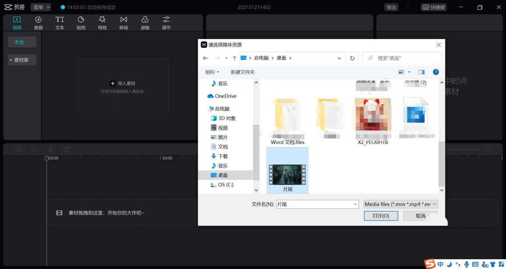
Task: Open the view options dropdown arrow
Action: point(409,72)
